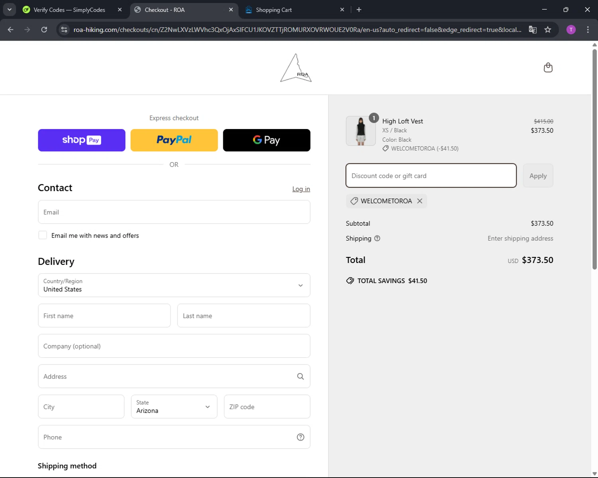Focus the City field
The width and height of the screenshot is (598, 478).
[x=81, y=407]
